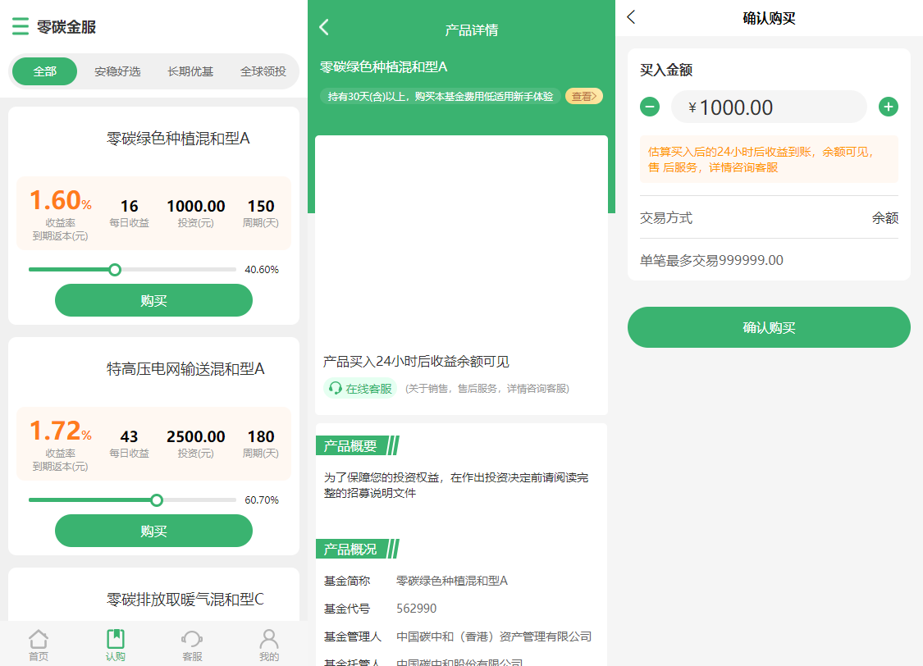This screenshot has height=666, width=923.
Task: Go back from 产品详情 page
Action: point(324,28)
